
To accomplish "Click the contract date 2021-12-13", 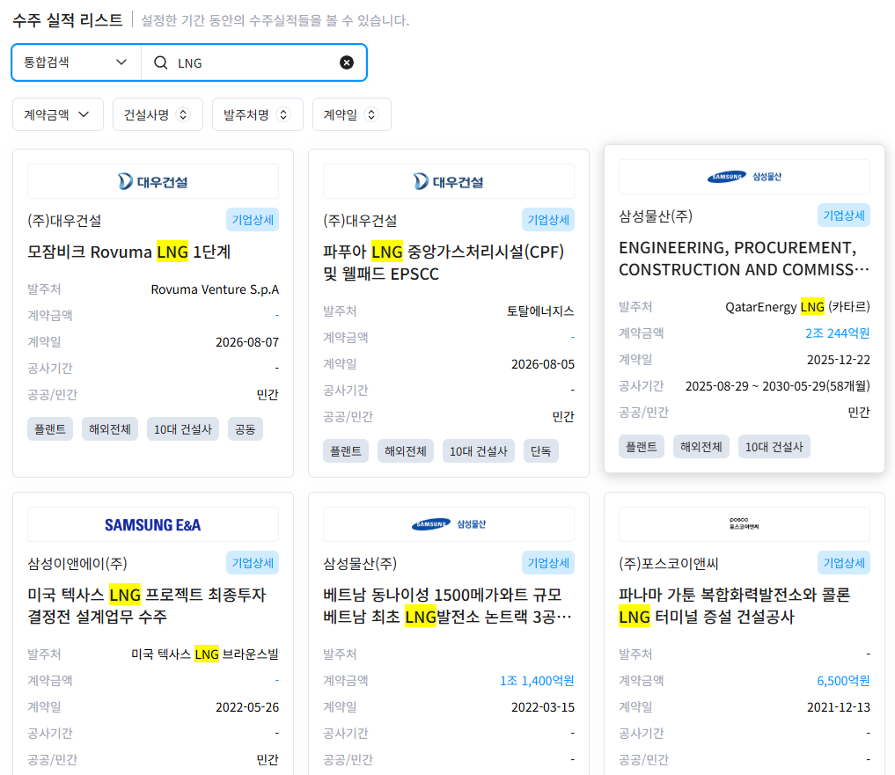I will click(839, 707).
